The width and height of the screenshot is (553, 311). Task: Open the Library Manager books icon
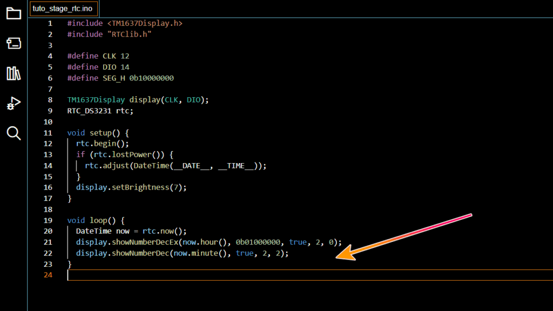(x=14, y=73)
